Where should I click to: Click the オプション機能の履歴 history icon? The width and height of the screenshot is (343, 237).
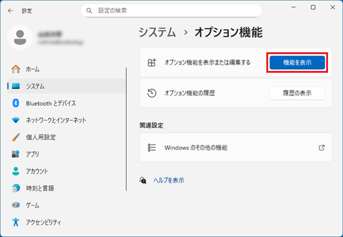pos(152,93)
